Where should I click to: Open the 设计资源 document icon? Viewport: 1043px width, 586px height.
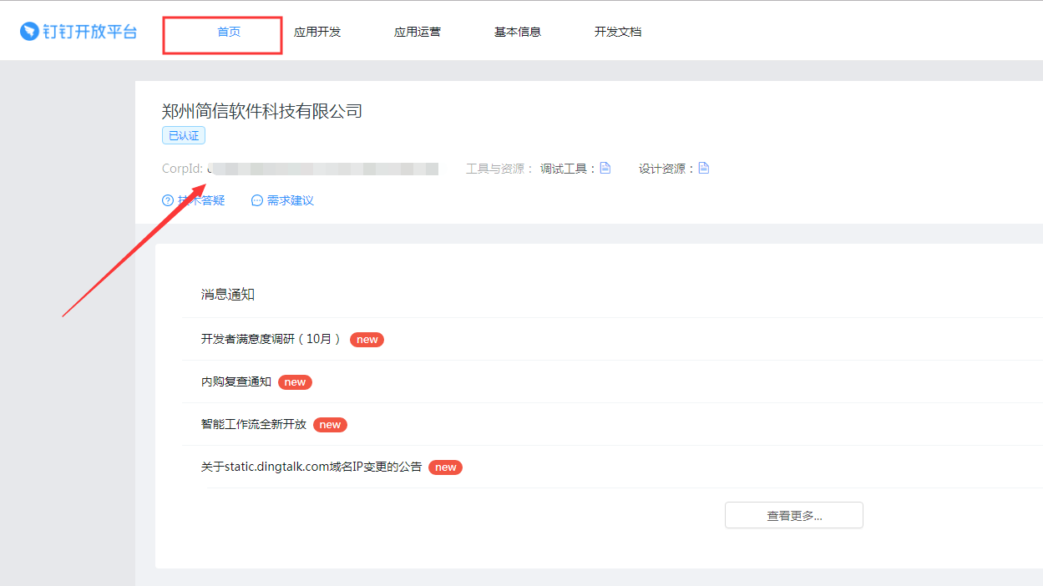[x=704, y=168]
